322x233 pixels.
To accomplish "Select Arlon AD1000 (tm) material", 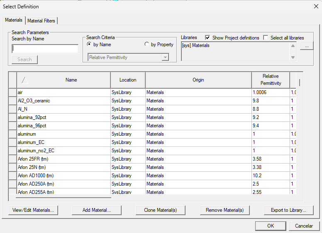I will coord(152,176).
